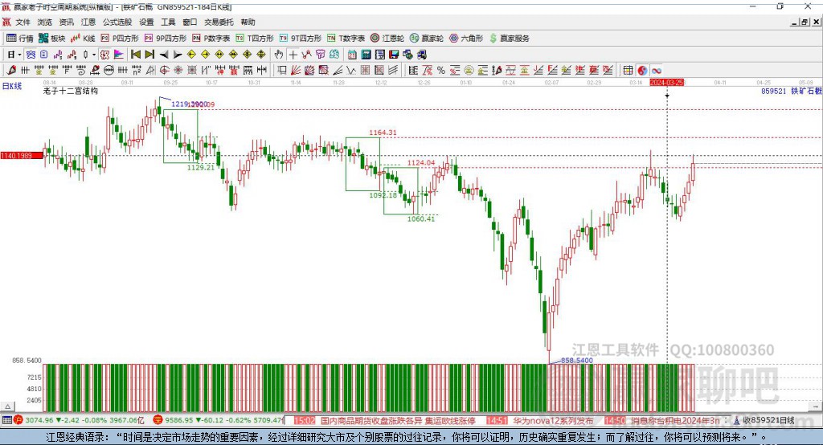Open the P四方形 tool
The height and width of the screenshot is (445, 823).
120,39
